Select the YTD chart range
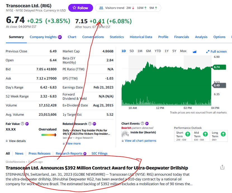The image size is (232, 193). pyautogui.click(x=158, y=51)
